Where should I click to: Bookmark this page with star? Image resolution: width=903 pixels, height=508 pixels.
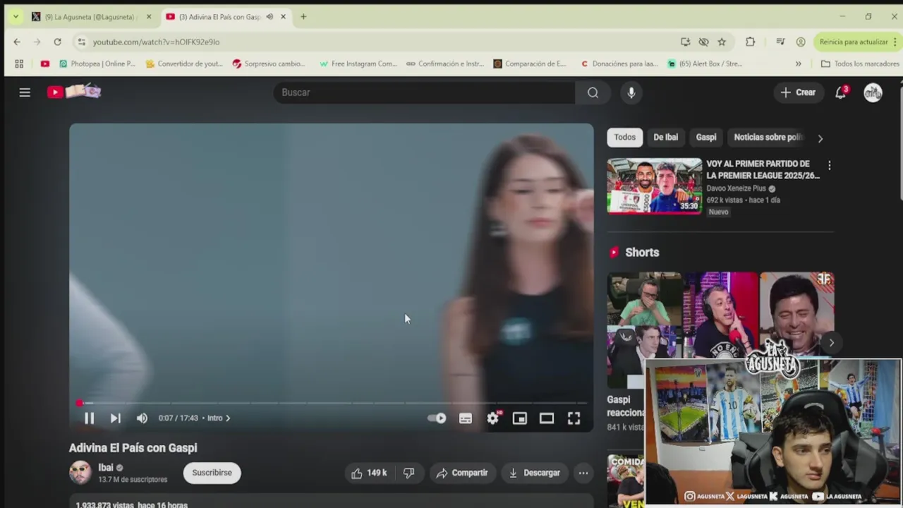pos(722,42)
